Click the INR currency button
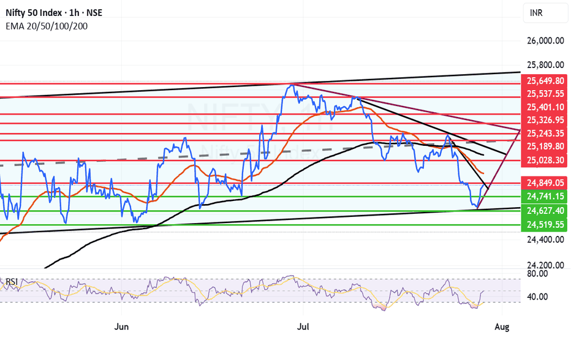The height and width of the screenshot is (337, 571). pos(546,13)
